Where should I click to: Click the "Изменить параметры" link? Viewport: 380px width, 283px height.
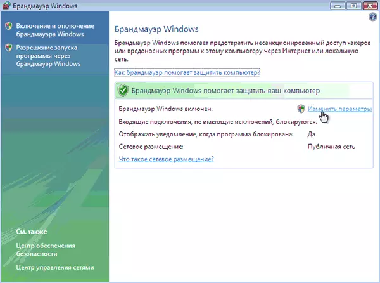click(x=339, y=109)
